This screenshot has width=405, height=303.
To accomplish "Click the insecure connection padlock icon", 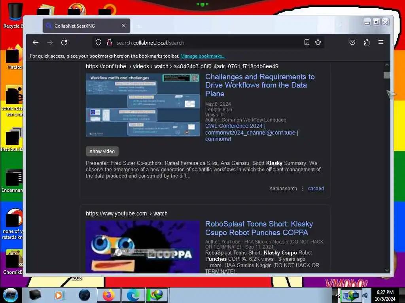I will pyautogui.click(x=110, y=42).
